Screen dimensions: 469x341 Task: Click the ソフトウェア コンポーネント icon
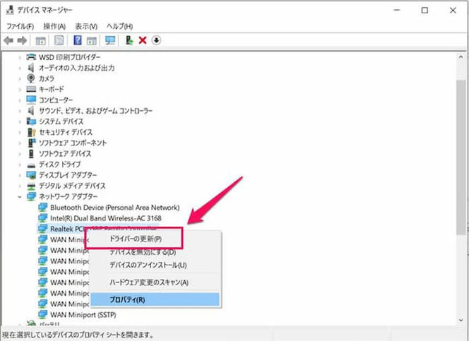coord(31,143)
